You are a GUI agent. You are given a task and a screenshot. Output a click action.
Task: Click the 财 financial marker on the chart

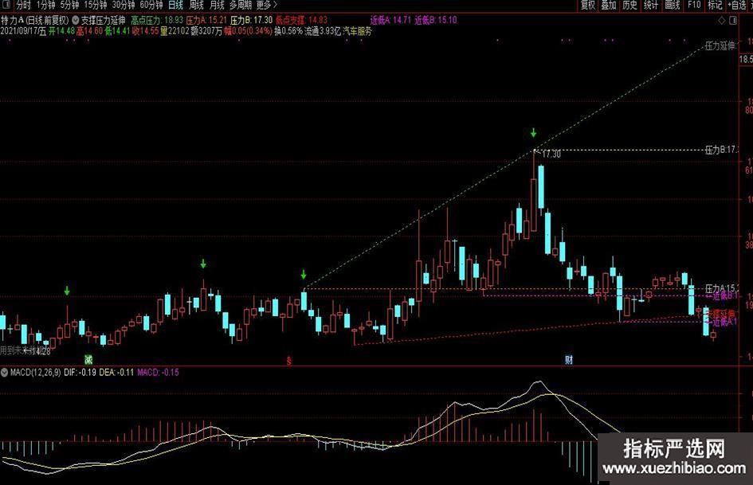(x=569, y=360)
